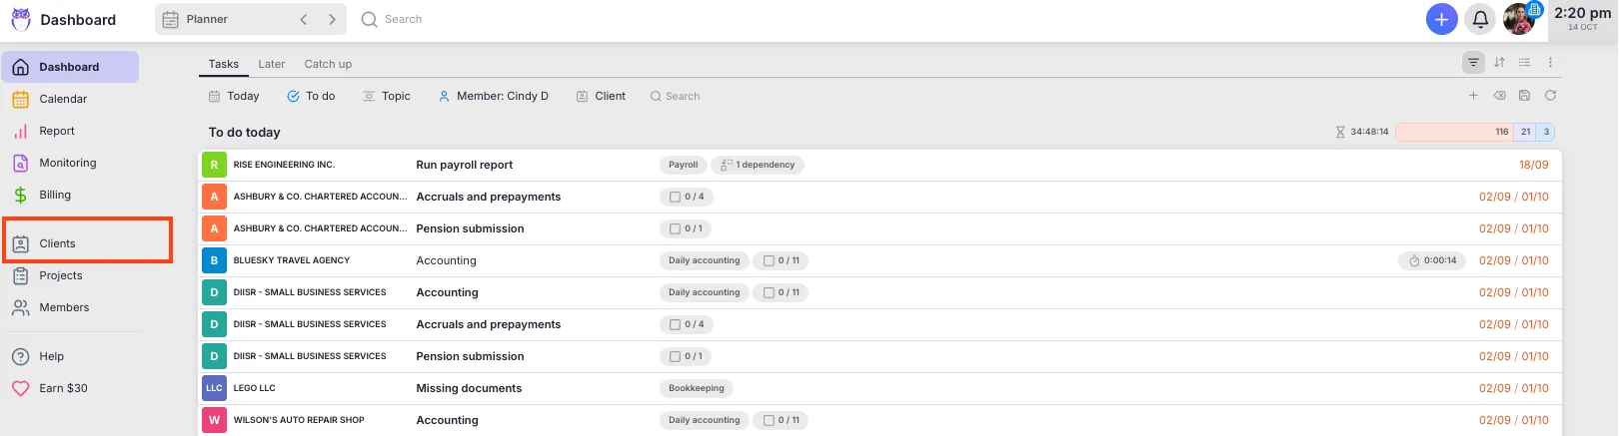Switch to list view icon
The width and height of the screenshot is (1619, 436).
click(x=1524, y=63)
